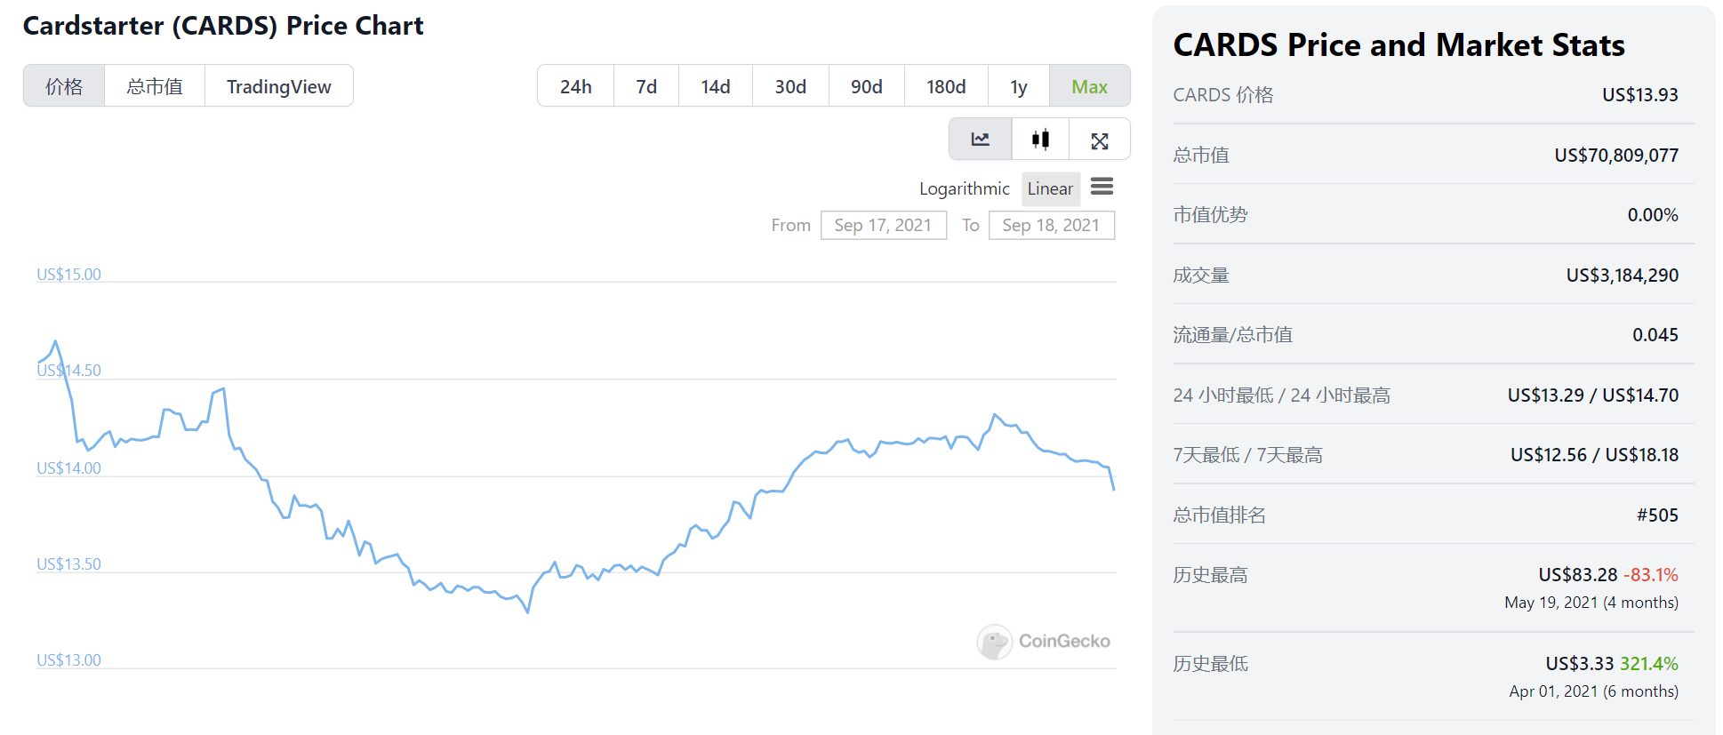Set chart range to 180d

pos(946,86)
